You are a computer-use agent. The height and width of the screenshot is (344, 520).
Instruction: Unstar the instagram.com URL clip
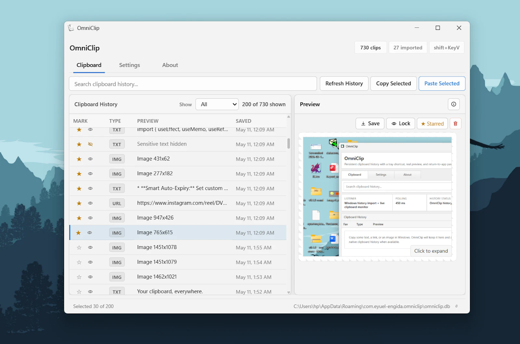79,203
